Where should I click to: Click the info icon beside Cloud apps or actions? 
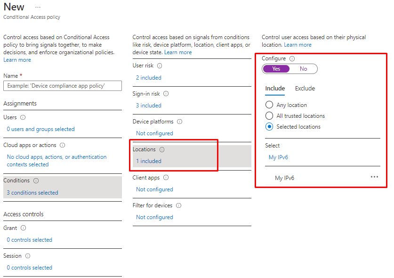pyautogui.click(x=63, y=145)
